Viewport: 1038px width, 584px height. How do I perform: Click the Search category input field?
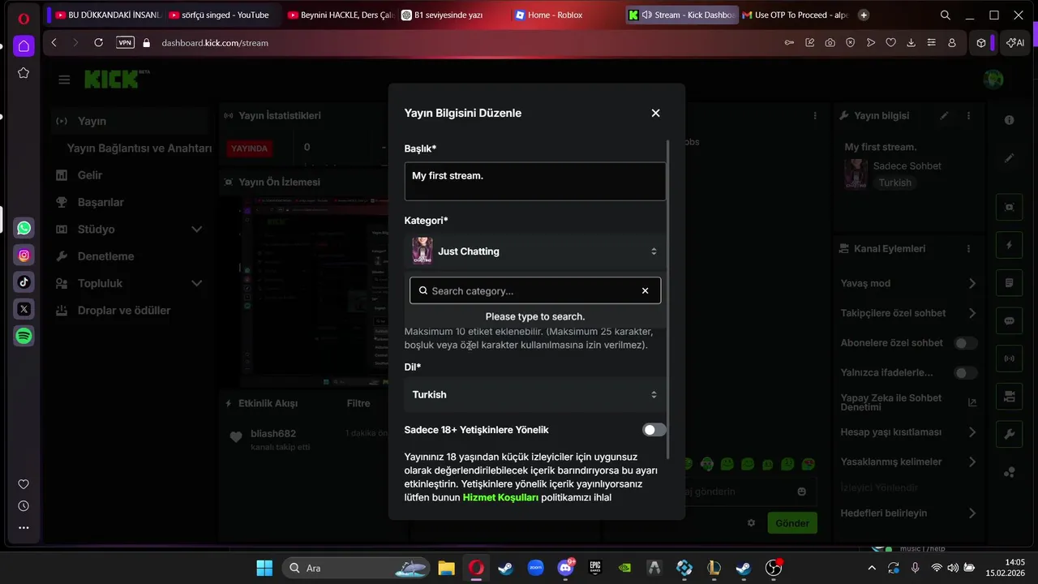535,290
